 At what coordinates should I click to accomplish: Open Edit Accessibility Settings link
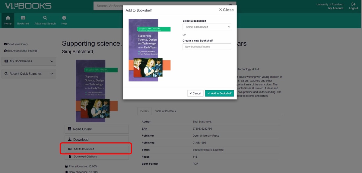(21, 51)
